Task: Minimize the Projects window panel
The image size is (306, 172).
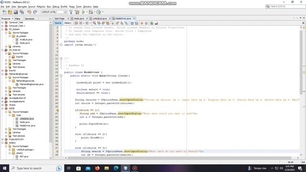Action: click(50, 19)
